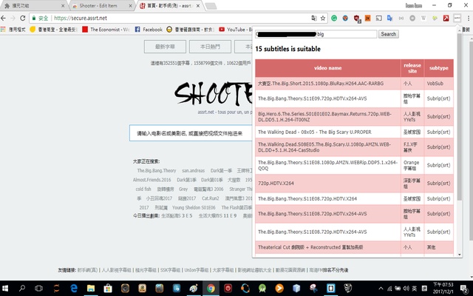Open a new tab
The height and width of the screenshot is (296, 473).
pyautogui.click(x=211, y=6)
